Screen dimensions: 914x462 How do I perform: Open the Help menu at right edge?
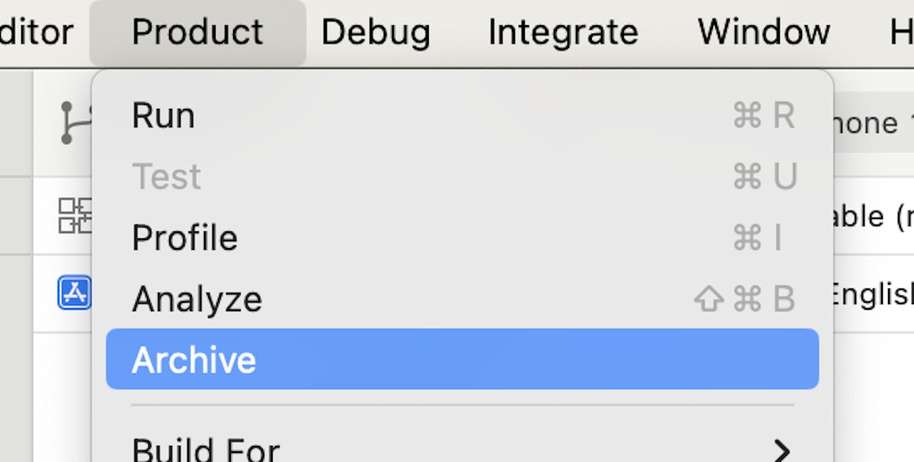pos(902,33)
